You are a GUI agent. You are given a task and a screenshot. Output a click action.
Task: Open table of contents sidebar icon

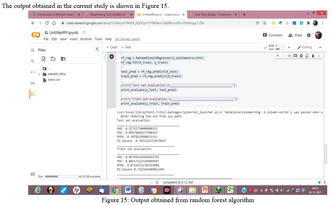[x=33, y=50]
